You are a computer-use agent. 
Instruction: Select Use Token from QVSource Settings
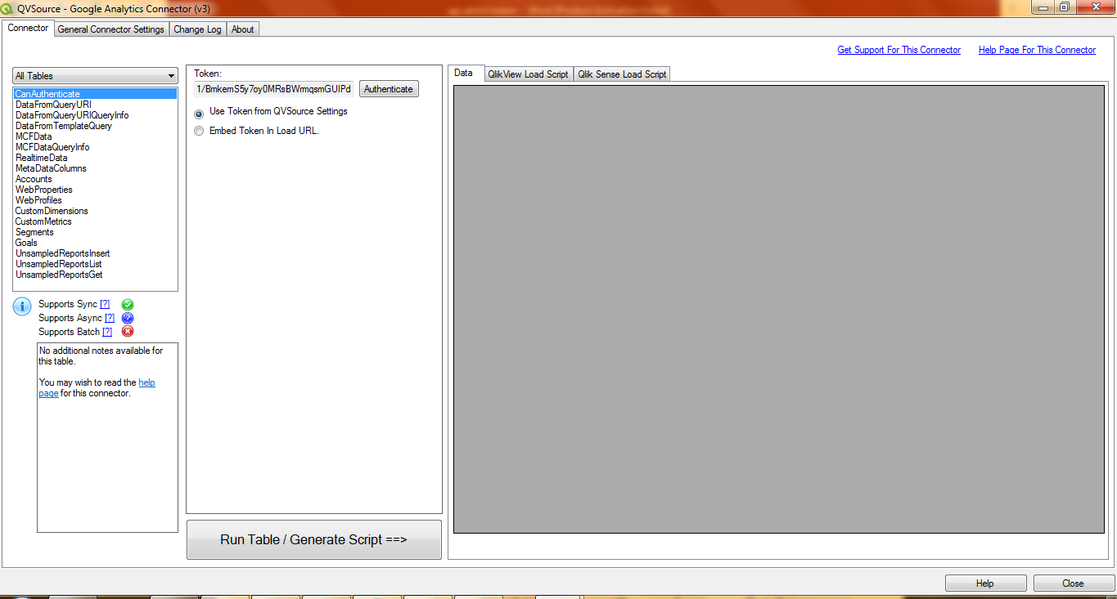click(199, 114)
